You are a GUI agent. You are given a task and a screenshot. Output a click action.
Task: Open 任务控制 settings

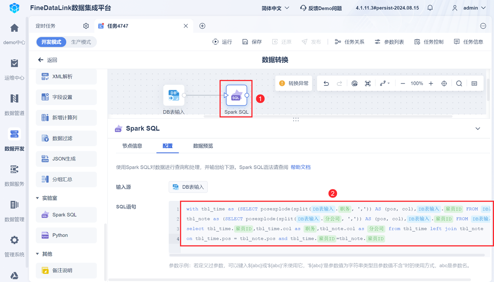point(429,42)
